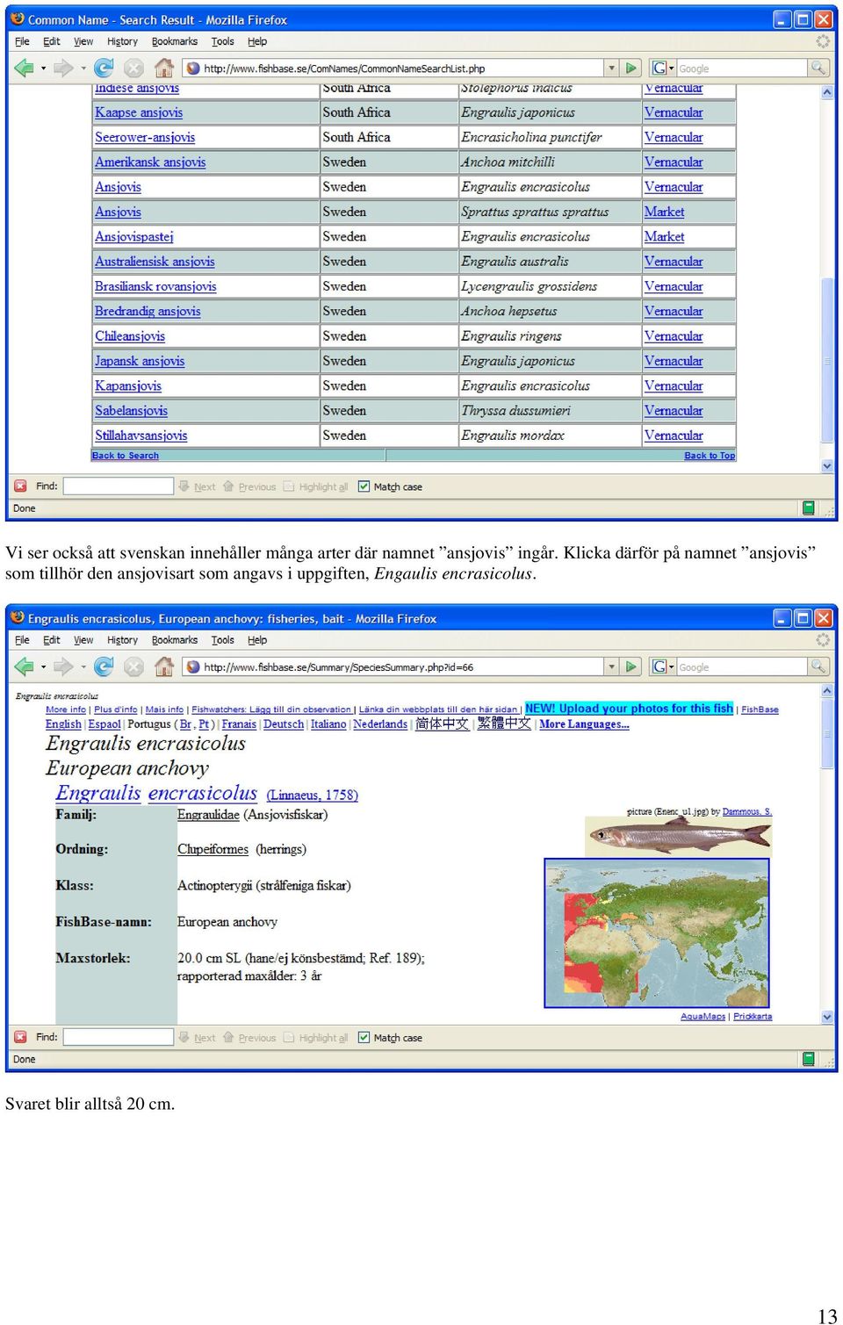Open Bookmarks menu in Common Name Search Result window
Screen dimensions: 843x1325
coord(175,41)
